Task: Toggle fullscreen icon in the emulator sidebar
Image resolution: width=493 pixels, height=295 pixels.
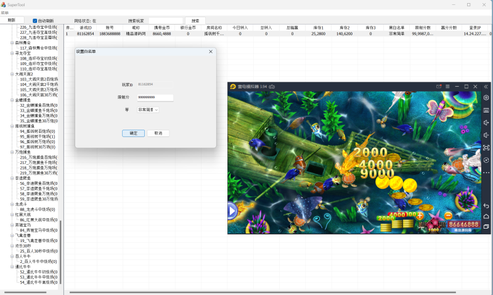Action: (486, 147)
